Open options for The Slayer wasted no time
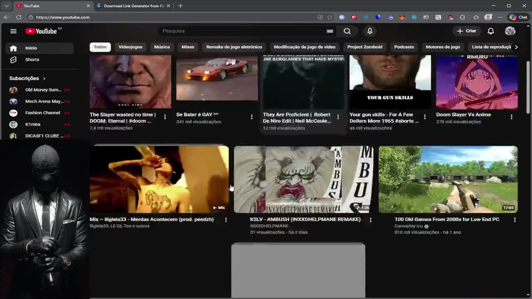This screenshot has height=299, width=532. [x=165, y=117]
